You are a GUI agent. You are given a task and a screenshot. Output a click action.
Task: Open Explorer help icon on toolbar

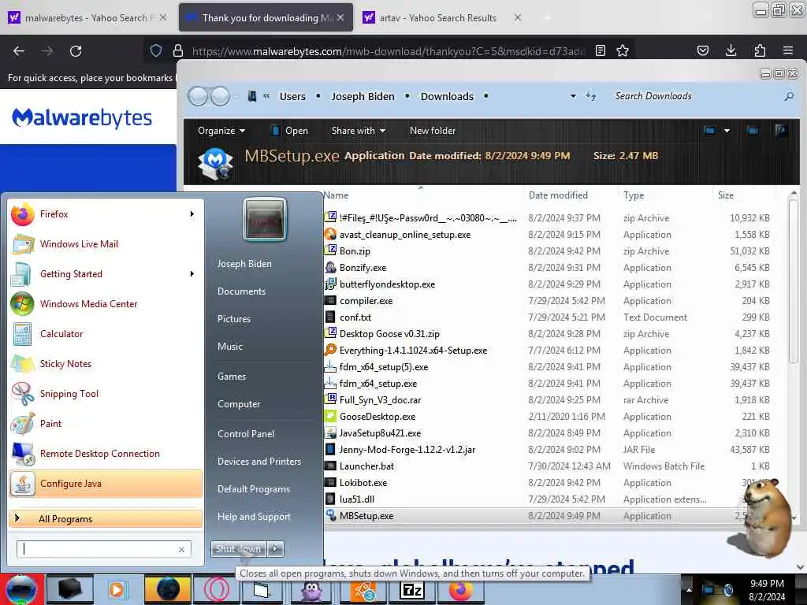(781, 131)
